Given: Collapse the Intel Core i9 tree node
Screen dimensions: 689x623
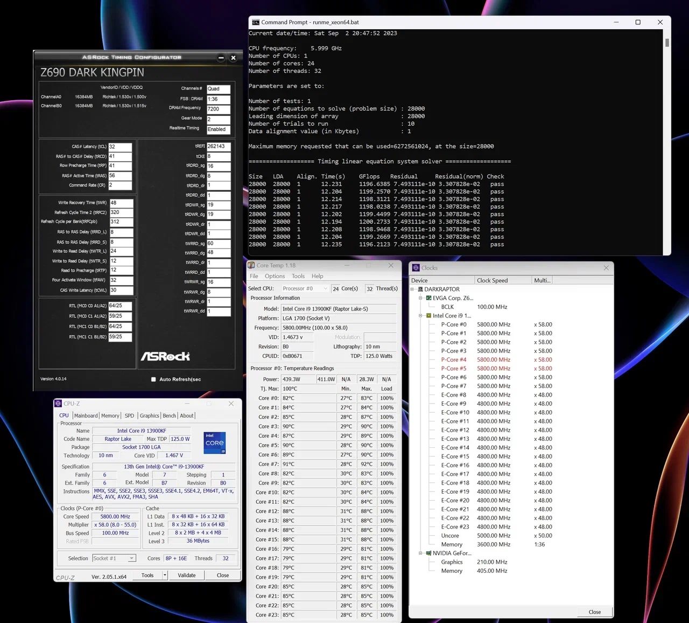Looking at the screenshot, I should tap(421, 316).
